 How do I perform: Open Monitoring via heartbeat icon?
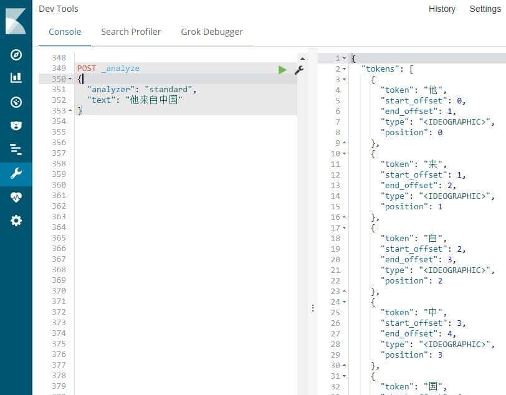point(16,197)
